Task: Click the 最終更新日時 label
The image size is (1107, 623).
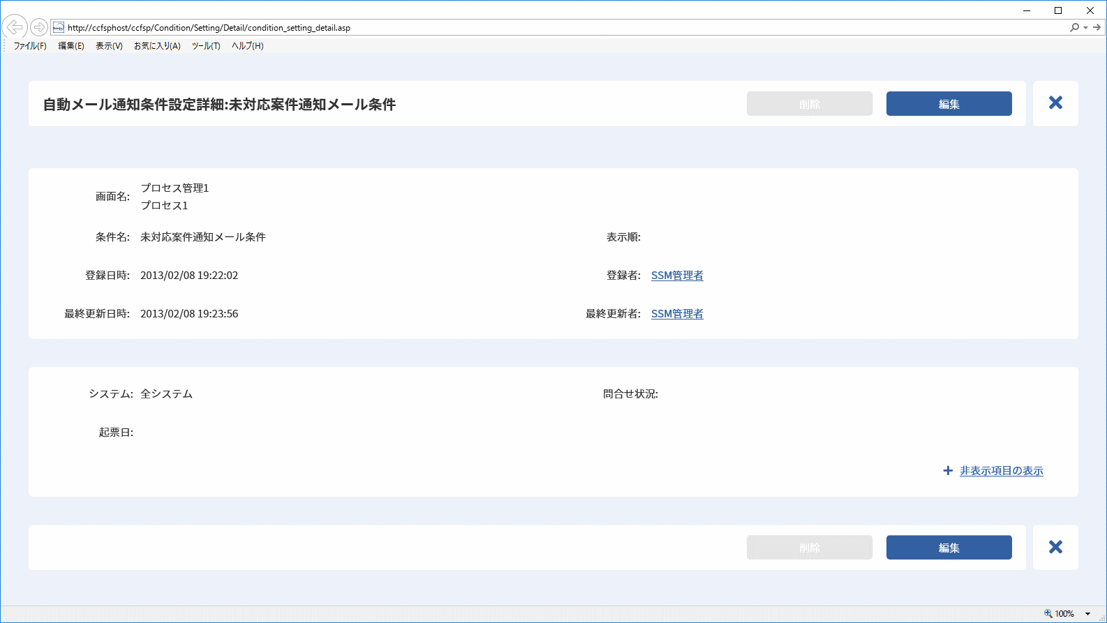Action: (97, 314)
